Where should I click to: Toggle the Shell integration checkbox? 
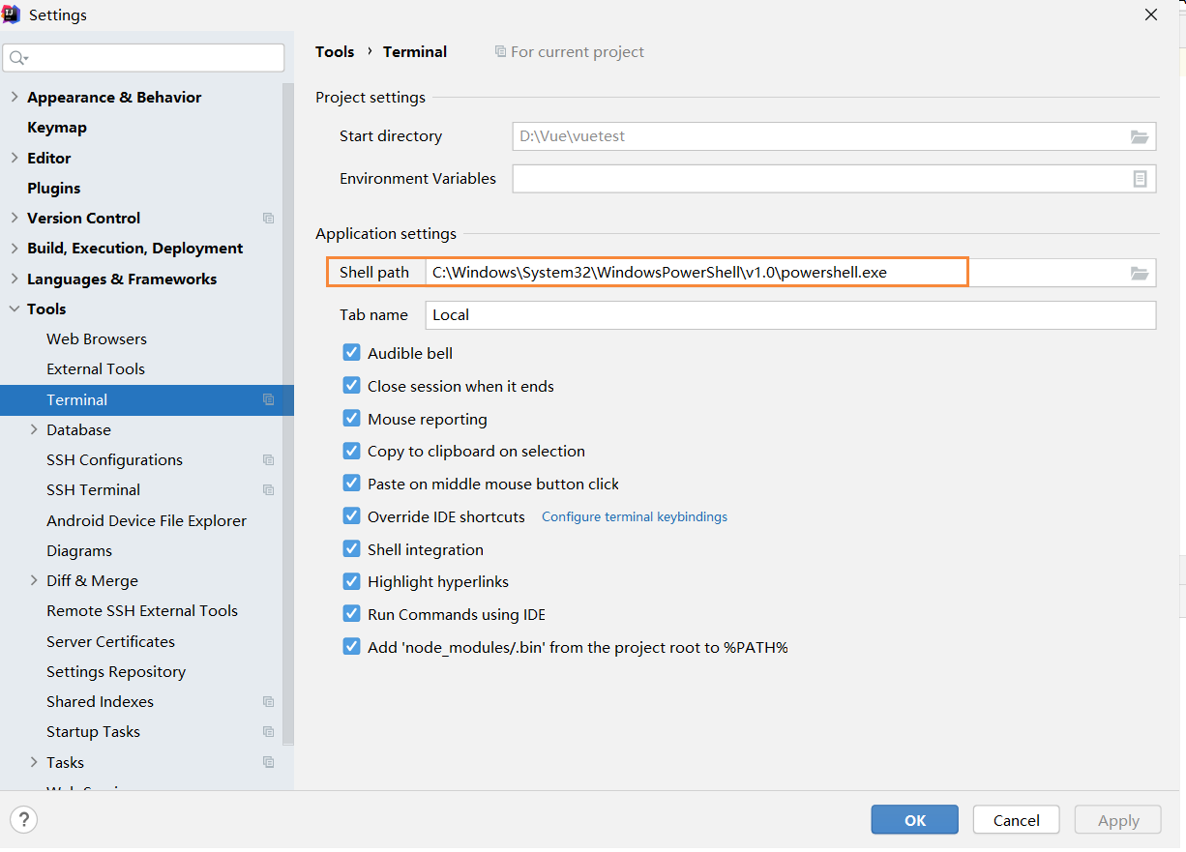(352, 549)
